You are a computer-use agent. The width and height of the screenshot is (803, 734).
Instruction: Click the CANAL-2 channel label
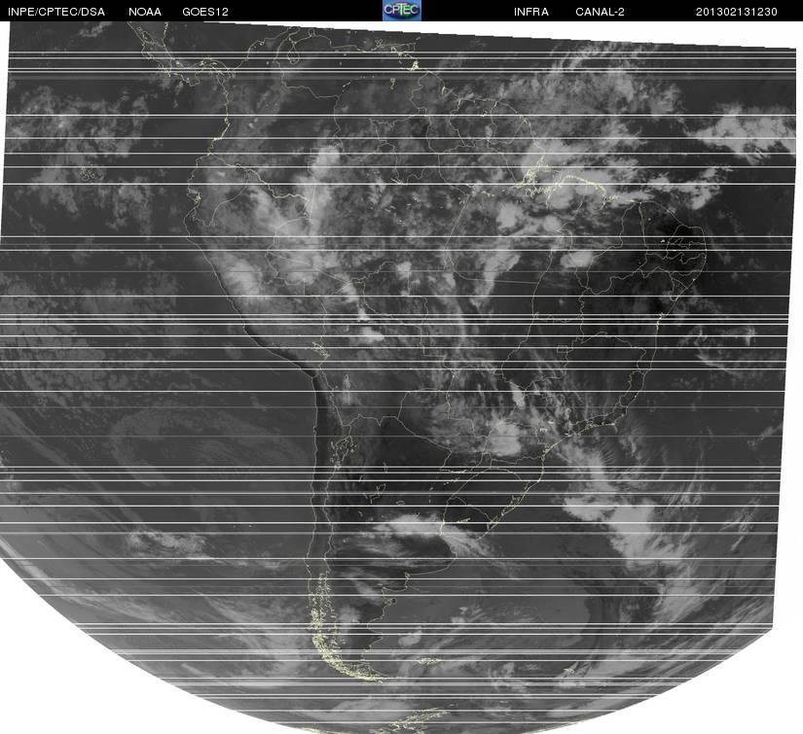(600, 12)
